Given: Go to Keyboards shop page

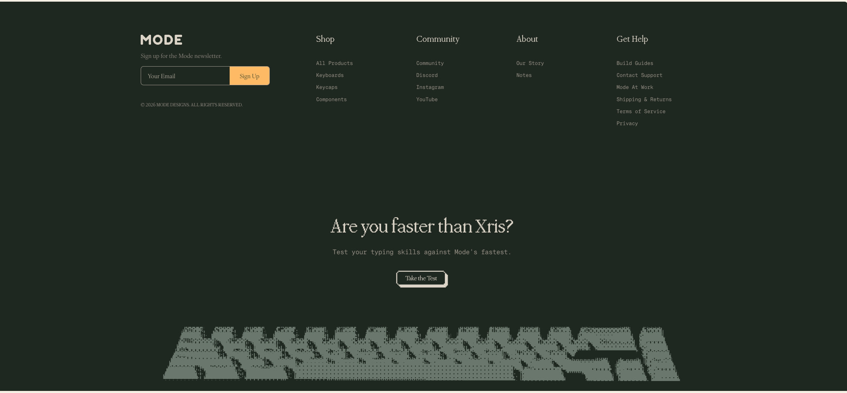Looking at the screenshot, I should coord(330,75).
